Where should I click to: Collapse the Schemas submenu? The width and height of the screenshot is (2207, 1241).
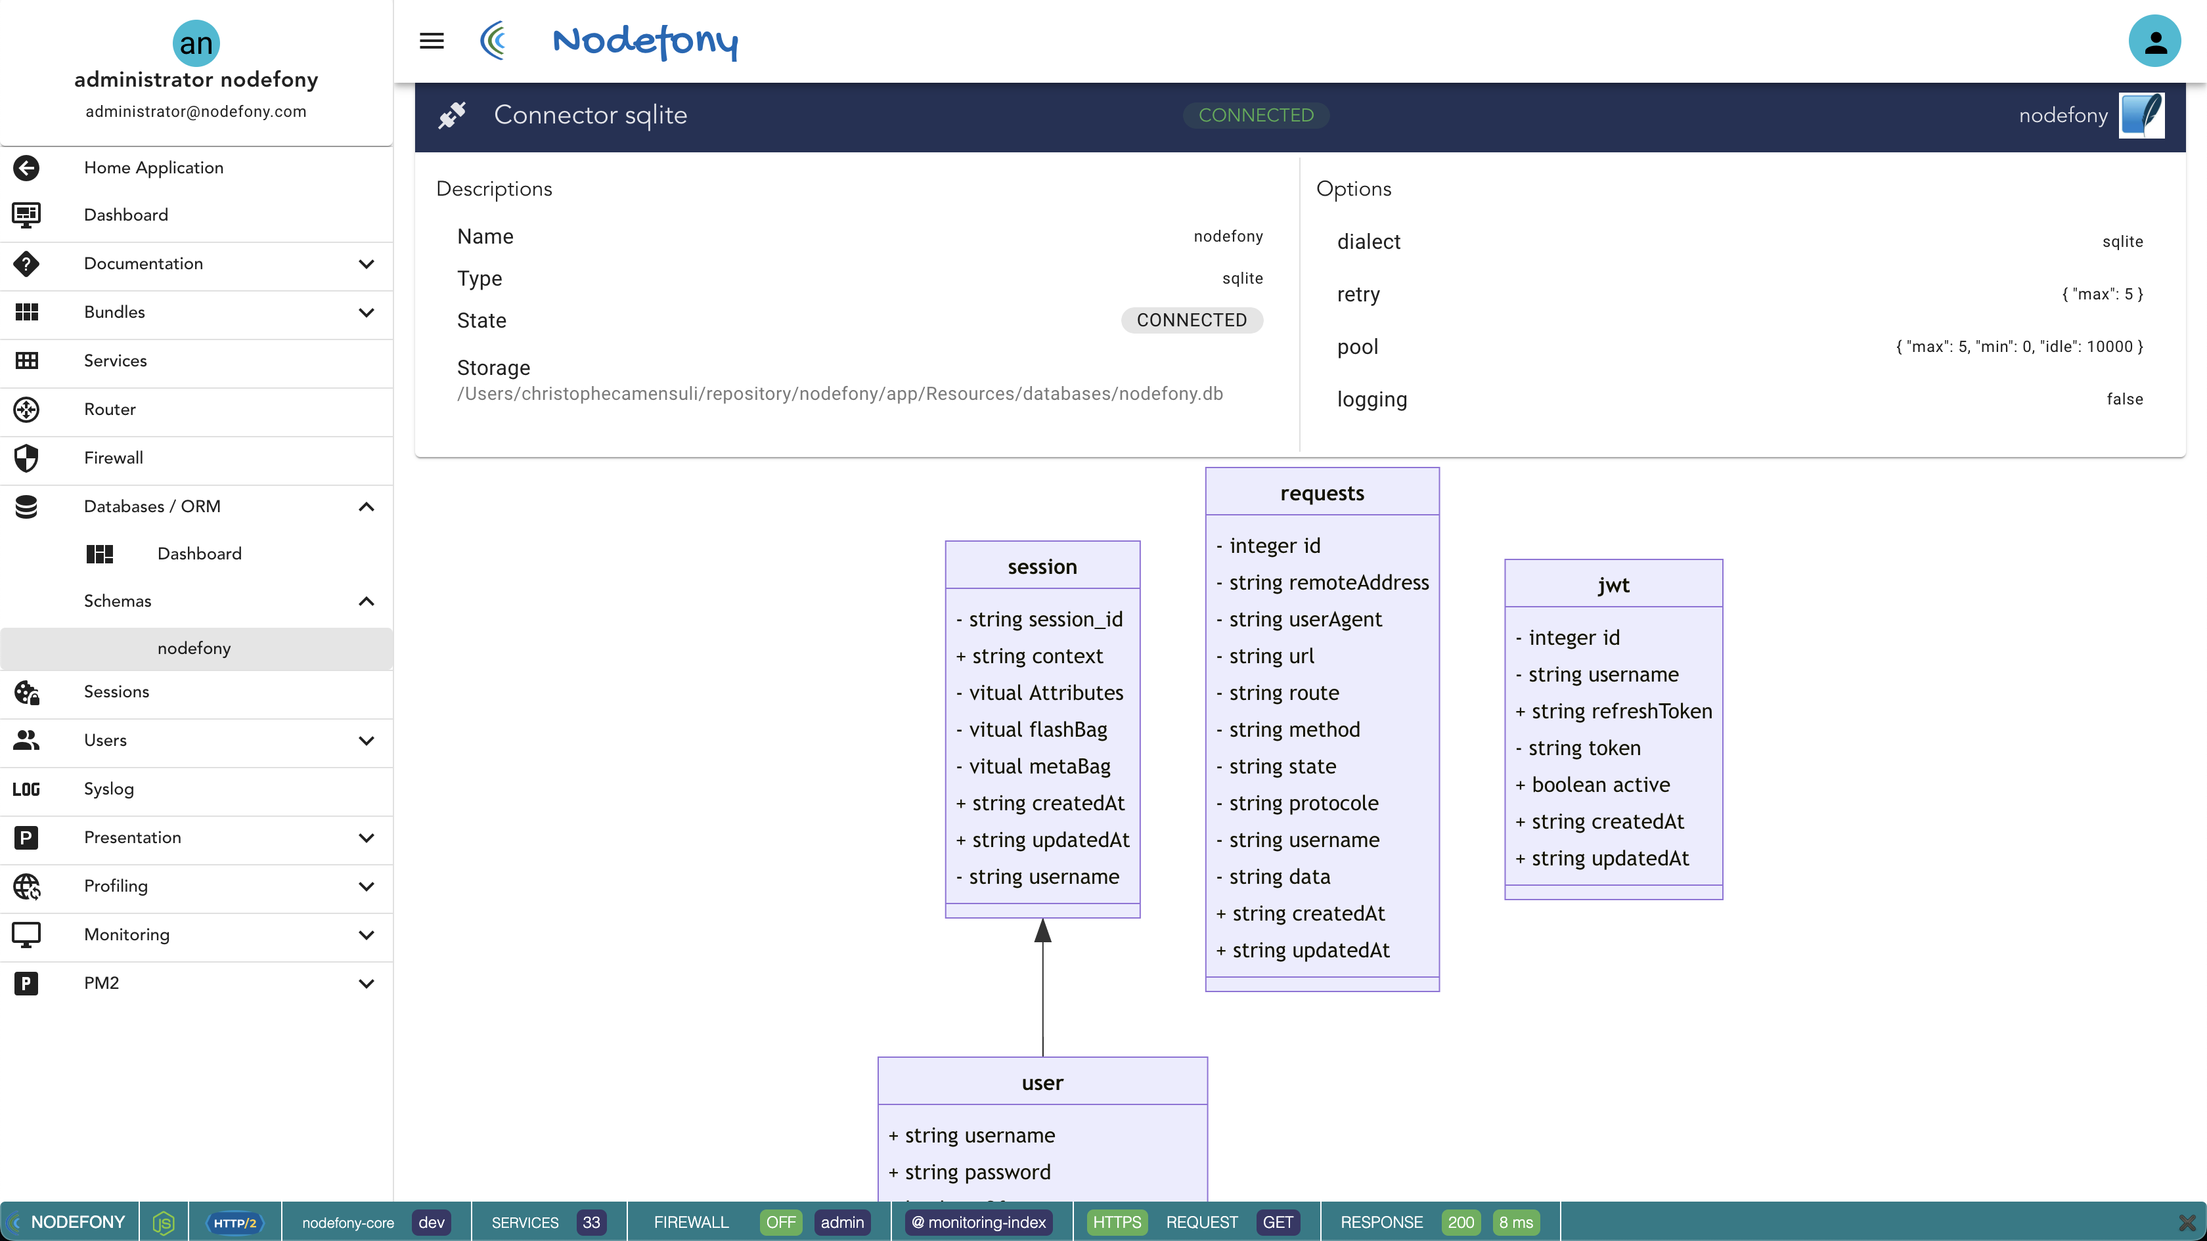click(x=367, y=601)
